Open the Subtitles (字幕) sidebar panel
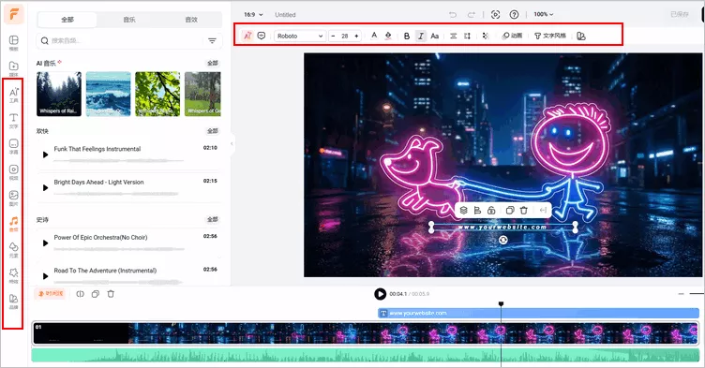 [13, 146]
